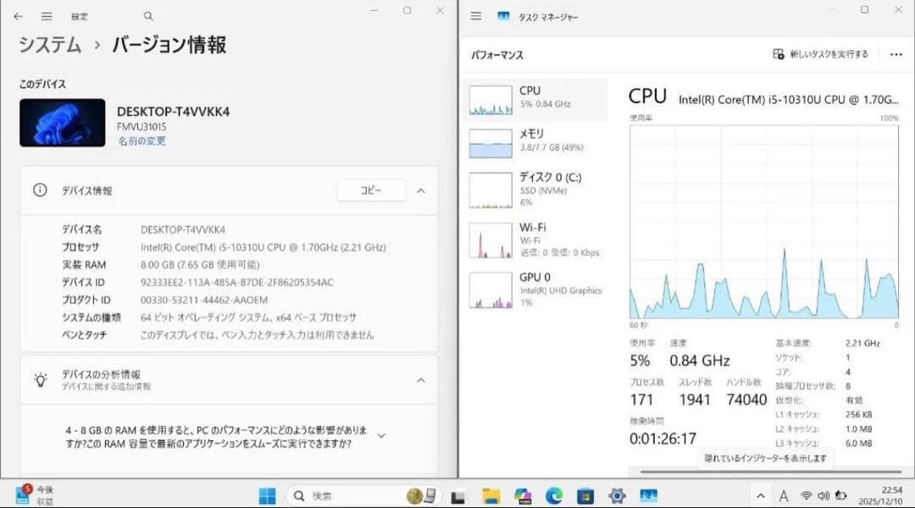Click コピー to copy device information
Screen dimensions: 915x508
click(x=371, y=190)
